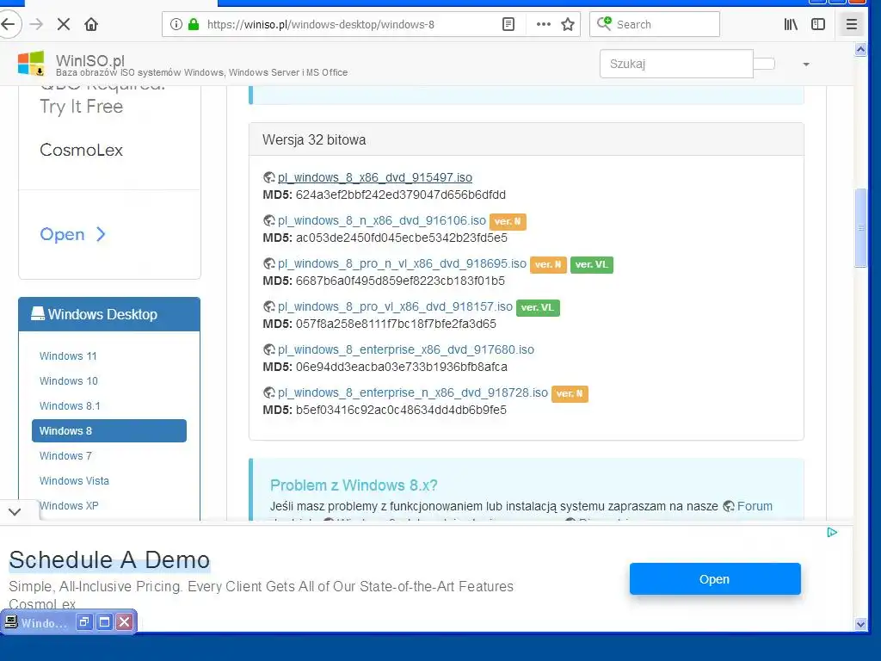Click Problem z Windows 8.x? heading
The image size is (881, 661).
point(354,485)
